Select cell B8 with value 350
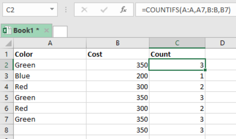236x139 pixels. pos(118,130)
